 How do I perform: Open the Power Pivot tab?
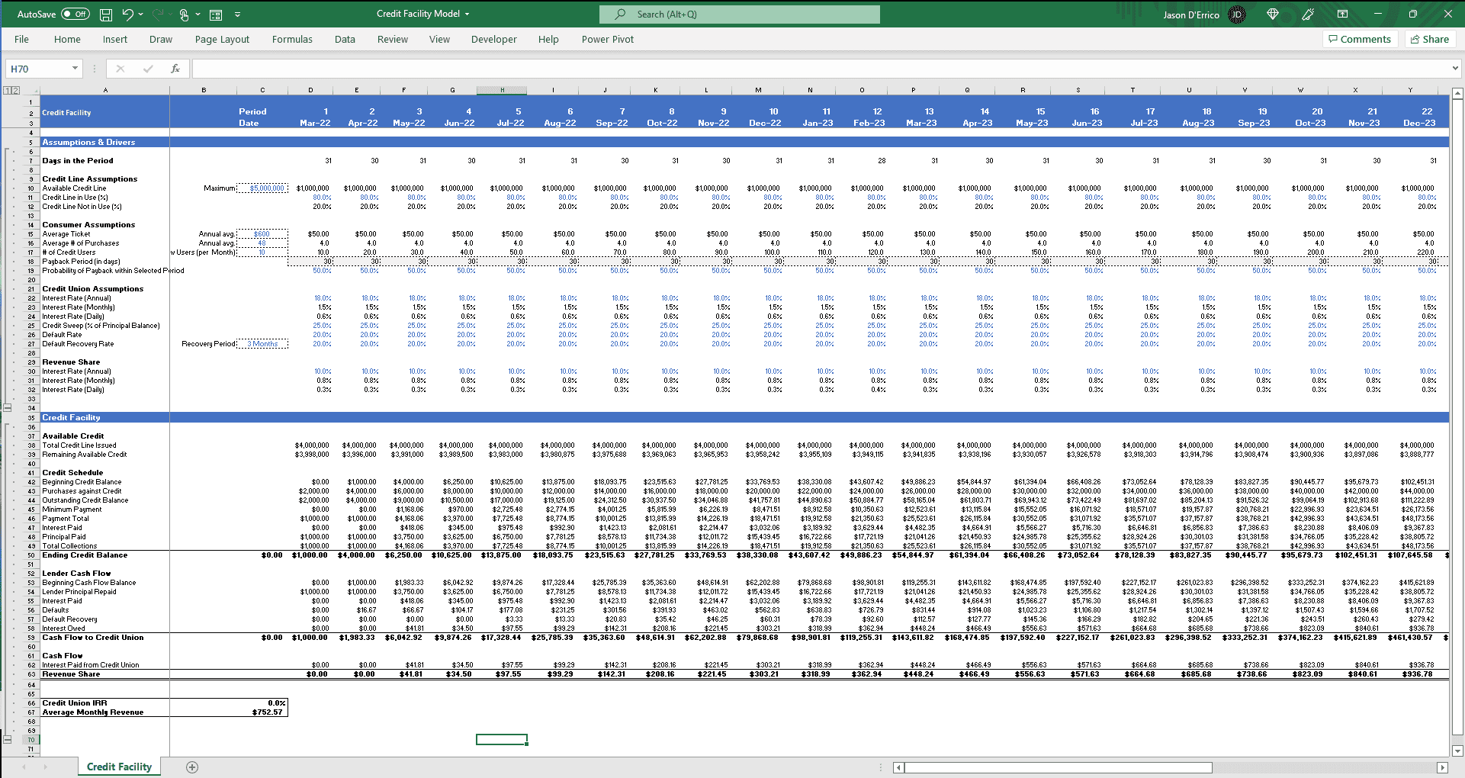click(x=607, y=39)
